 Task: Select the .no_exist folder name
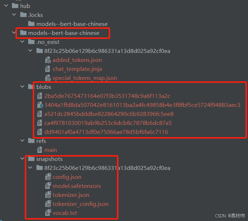coord(48,42)
